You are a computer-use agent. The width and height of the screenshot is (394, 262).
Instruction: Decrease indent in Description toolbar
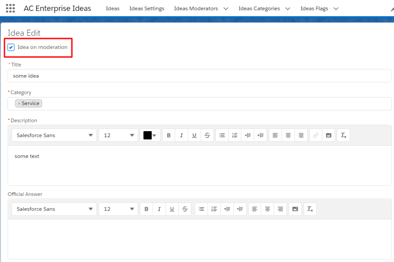click(x=260, y=135)
